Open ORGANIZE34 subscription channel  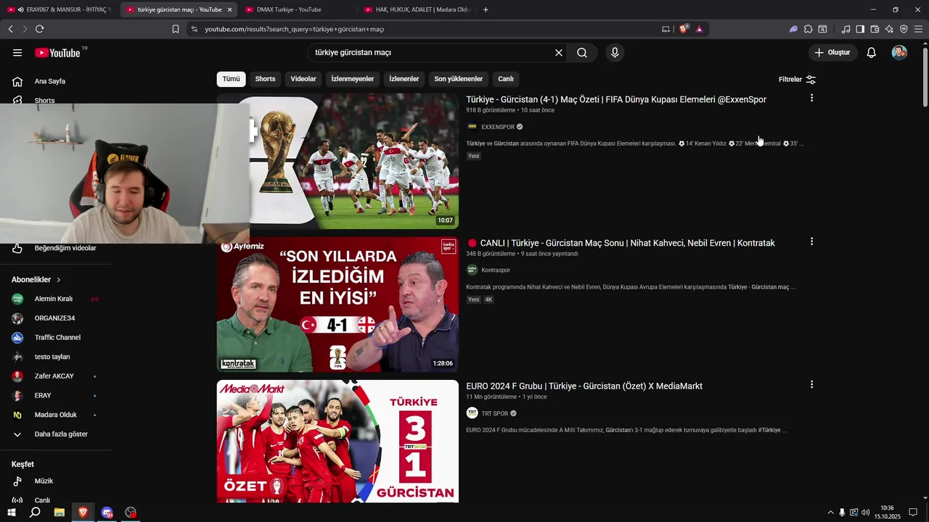[55, 318]
